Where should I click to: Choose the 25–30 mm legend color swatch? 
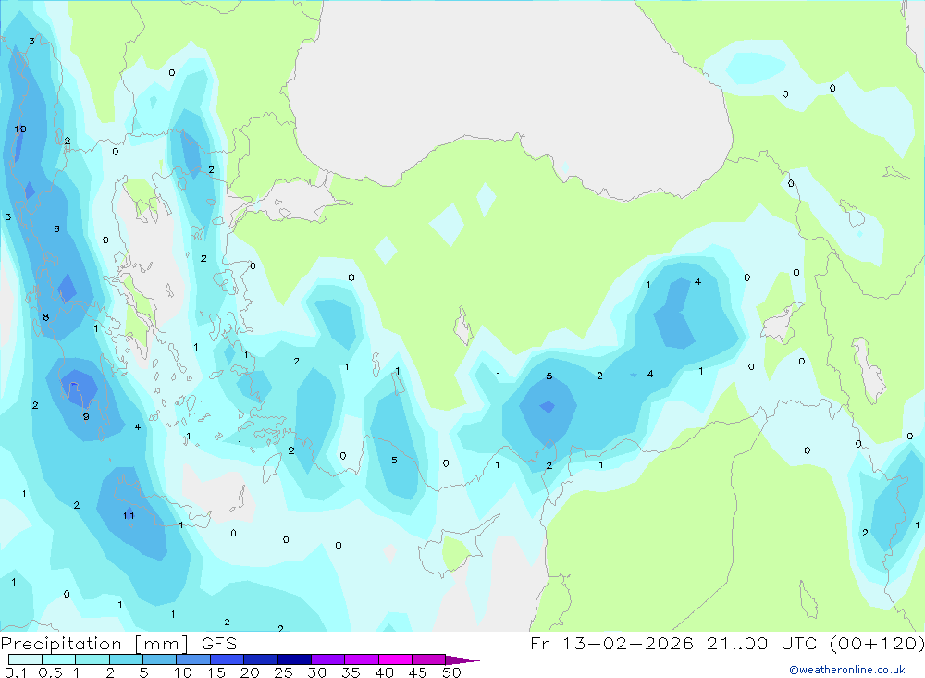[294, 660]
